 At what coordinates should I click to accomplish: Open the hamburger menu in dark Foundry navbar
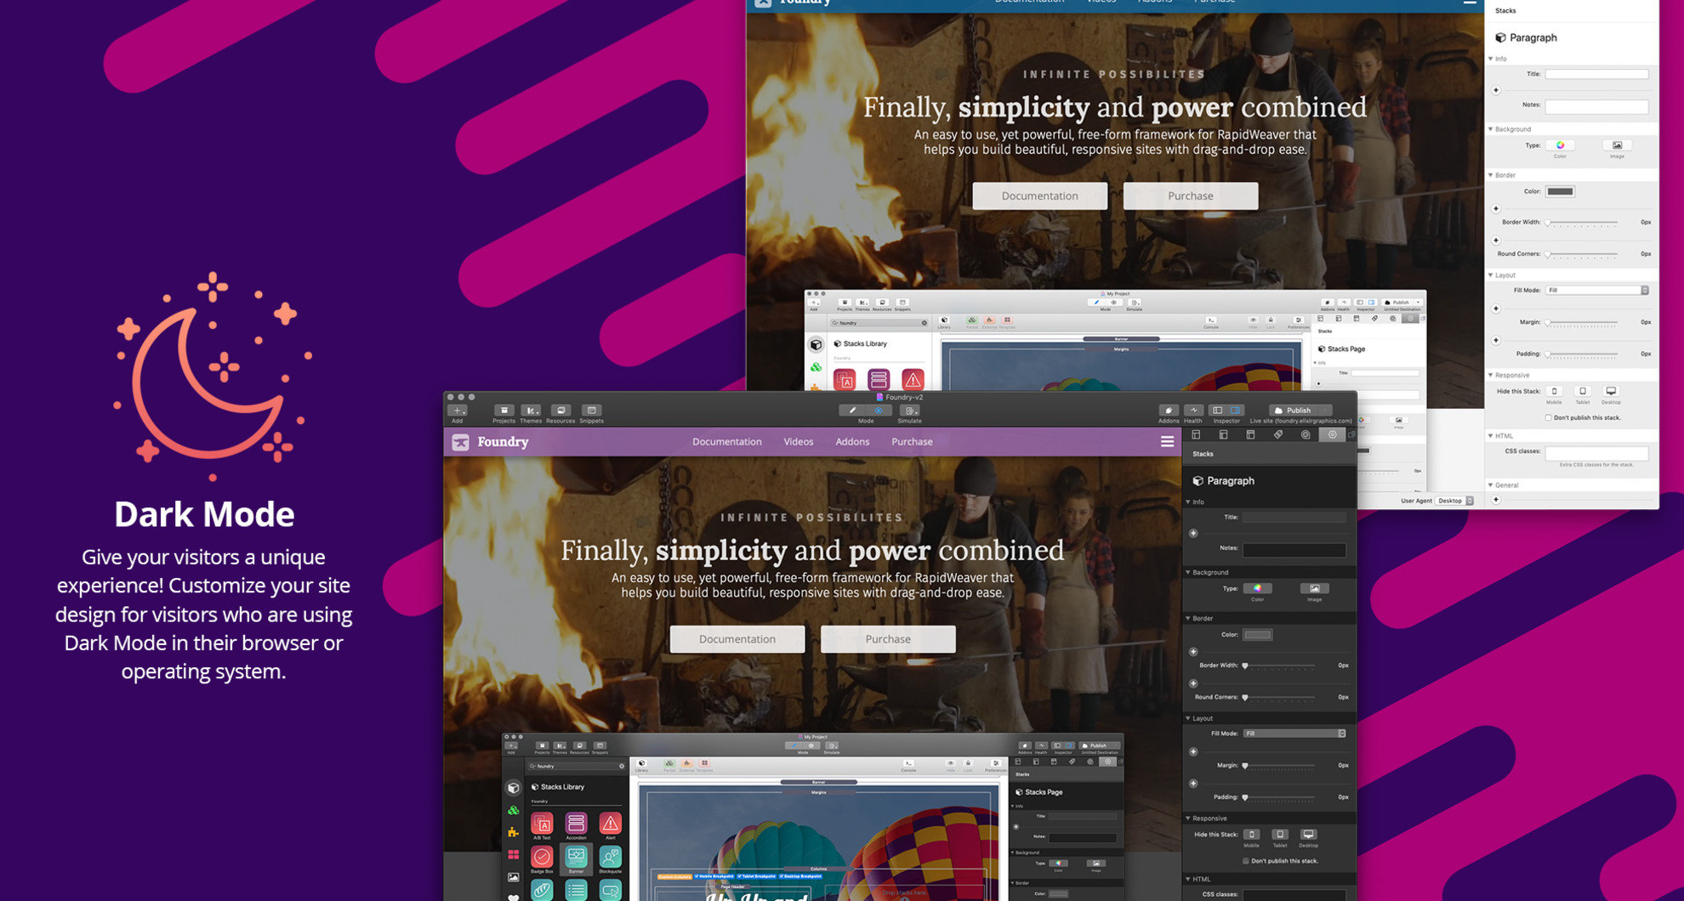[x=1167, y=442]
